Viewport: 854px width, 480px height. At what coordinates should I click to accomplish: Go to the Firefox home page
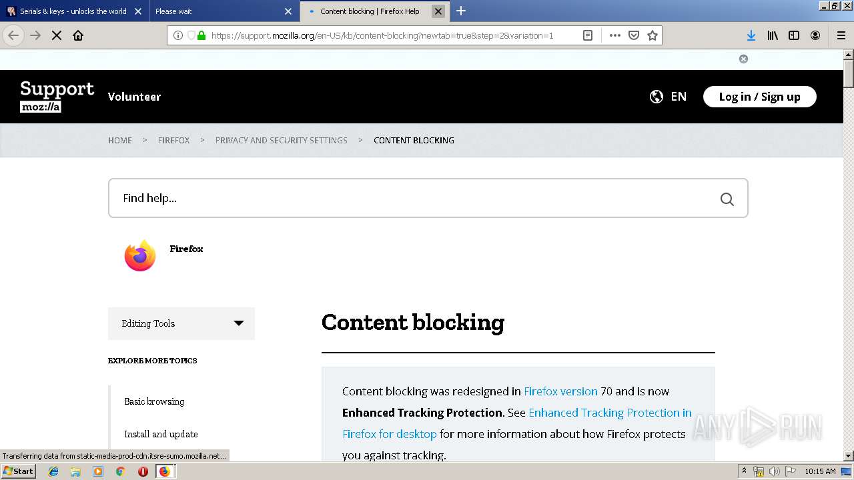78,35
